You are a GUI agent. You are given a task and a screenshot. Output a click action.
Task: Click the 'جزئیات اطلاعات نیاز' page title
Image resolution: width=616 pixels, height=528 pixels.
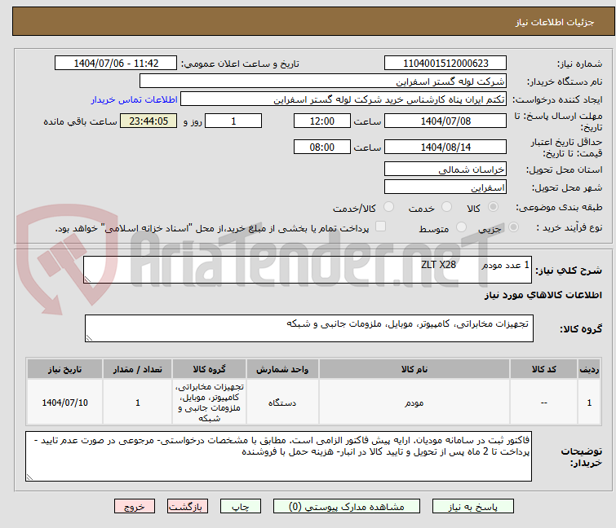click(555, 22)
